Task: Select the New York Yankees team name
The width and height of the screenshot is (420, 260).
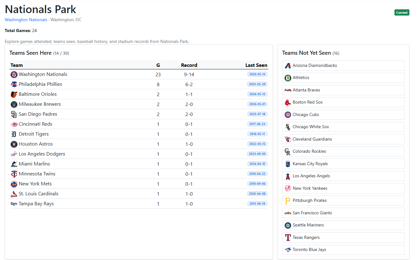Action: [x=310, y=188]
